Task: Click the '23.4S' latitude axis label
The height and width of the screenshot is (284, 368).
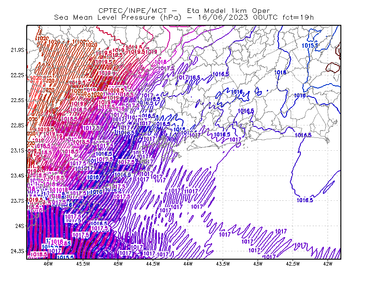Action: (17, 176)
